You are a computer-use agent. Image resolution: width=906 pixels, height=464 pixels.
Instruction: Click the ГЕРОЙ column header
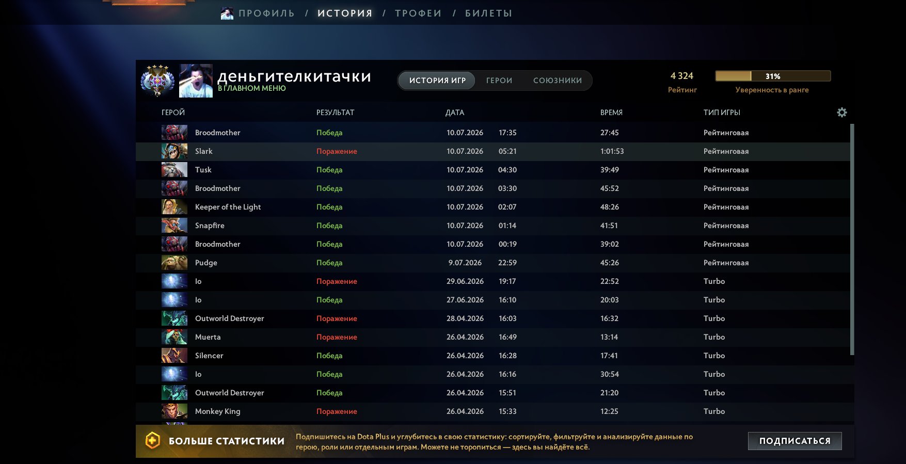173,113
